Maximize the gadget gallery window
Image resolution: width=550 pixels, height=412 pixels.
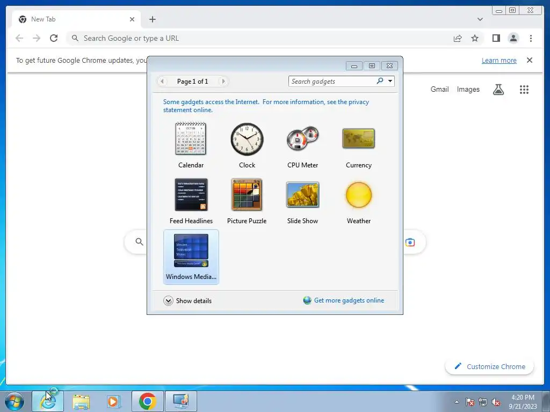(x=372, y=66)
